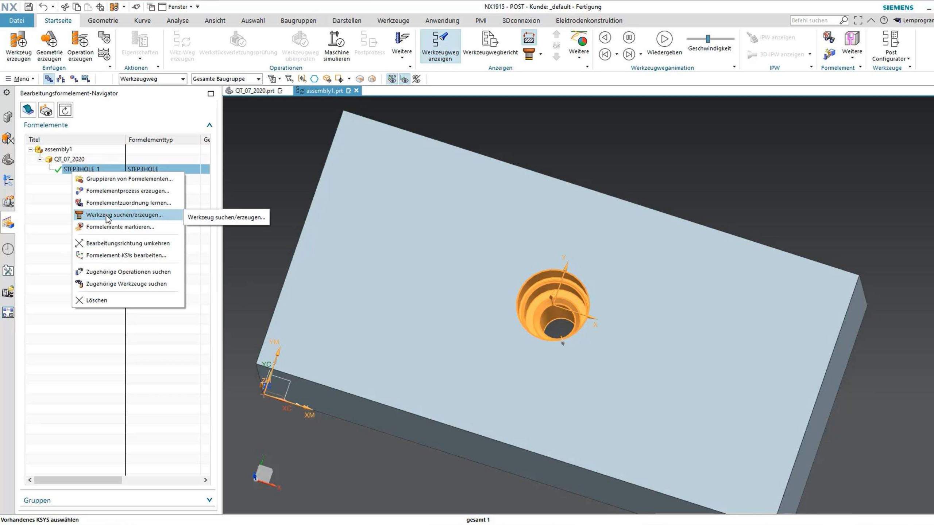
Task: Choose Zugehörige Werkzeuge suchen
Action: pyautogui.click(x=128, y=284)
